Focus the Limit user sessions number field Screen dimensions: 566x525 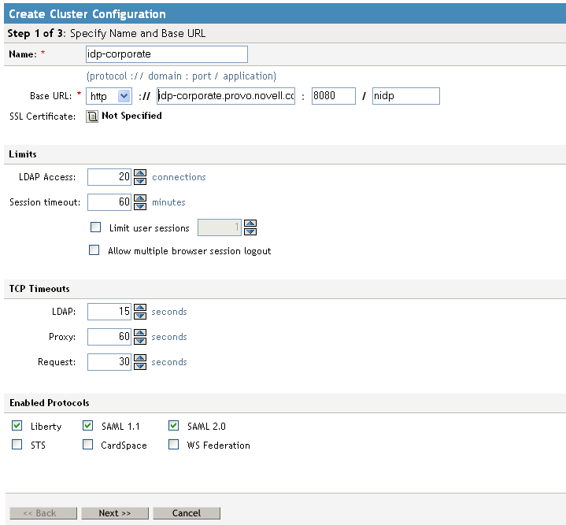(x=220, y=227)
